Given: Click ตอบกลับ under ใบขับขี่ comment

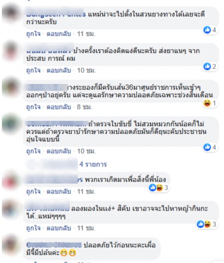Looking at the screenshot, I should coord(59,151).
